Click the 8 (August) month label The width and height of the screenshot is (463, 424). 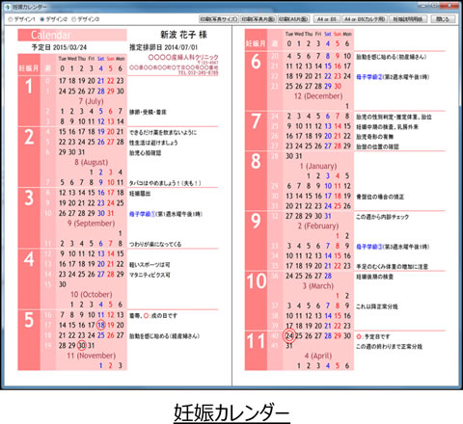[x=92, y=162]
